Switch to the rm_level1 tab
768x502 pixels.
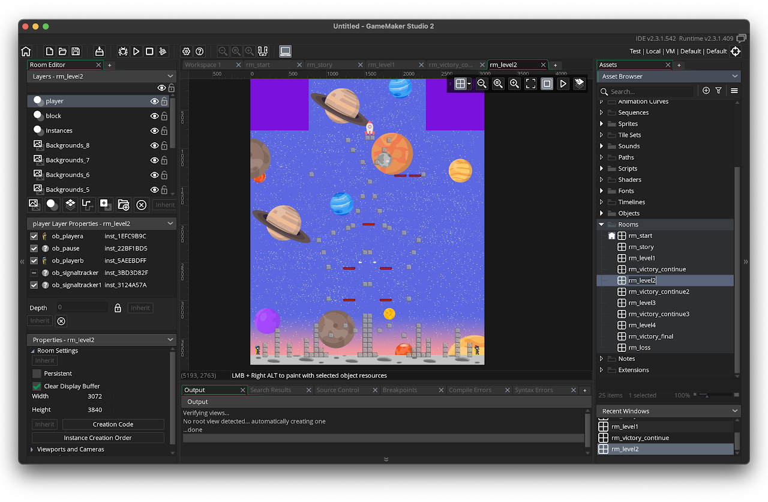click(381, 65)
